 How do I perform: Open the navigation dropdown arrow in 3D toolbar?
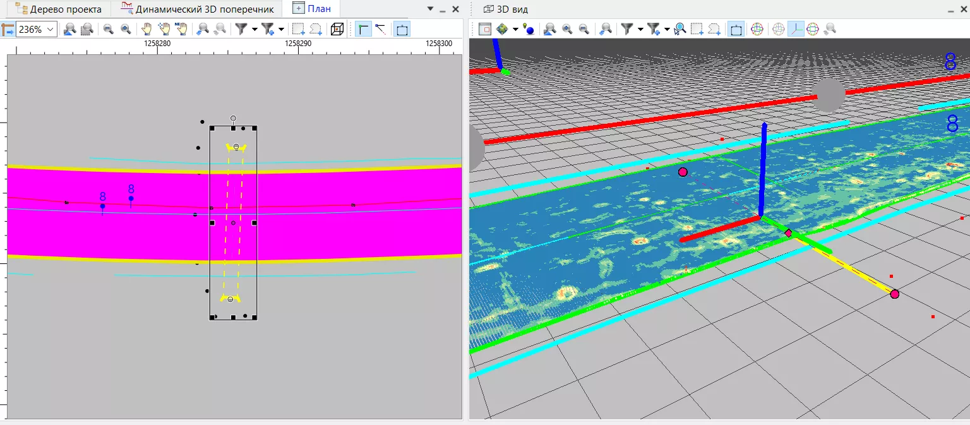[x=515, y=29]
